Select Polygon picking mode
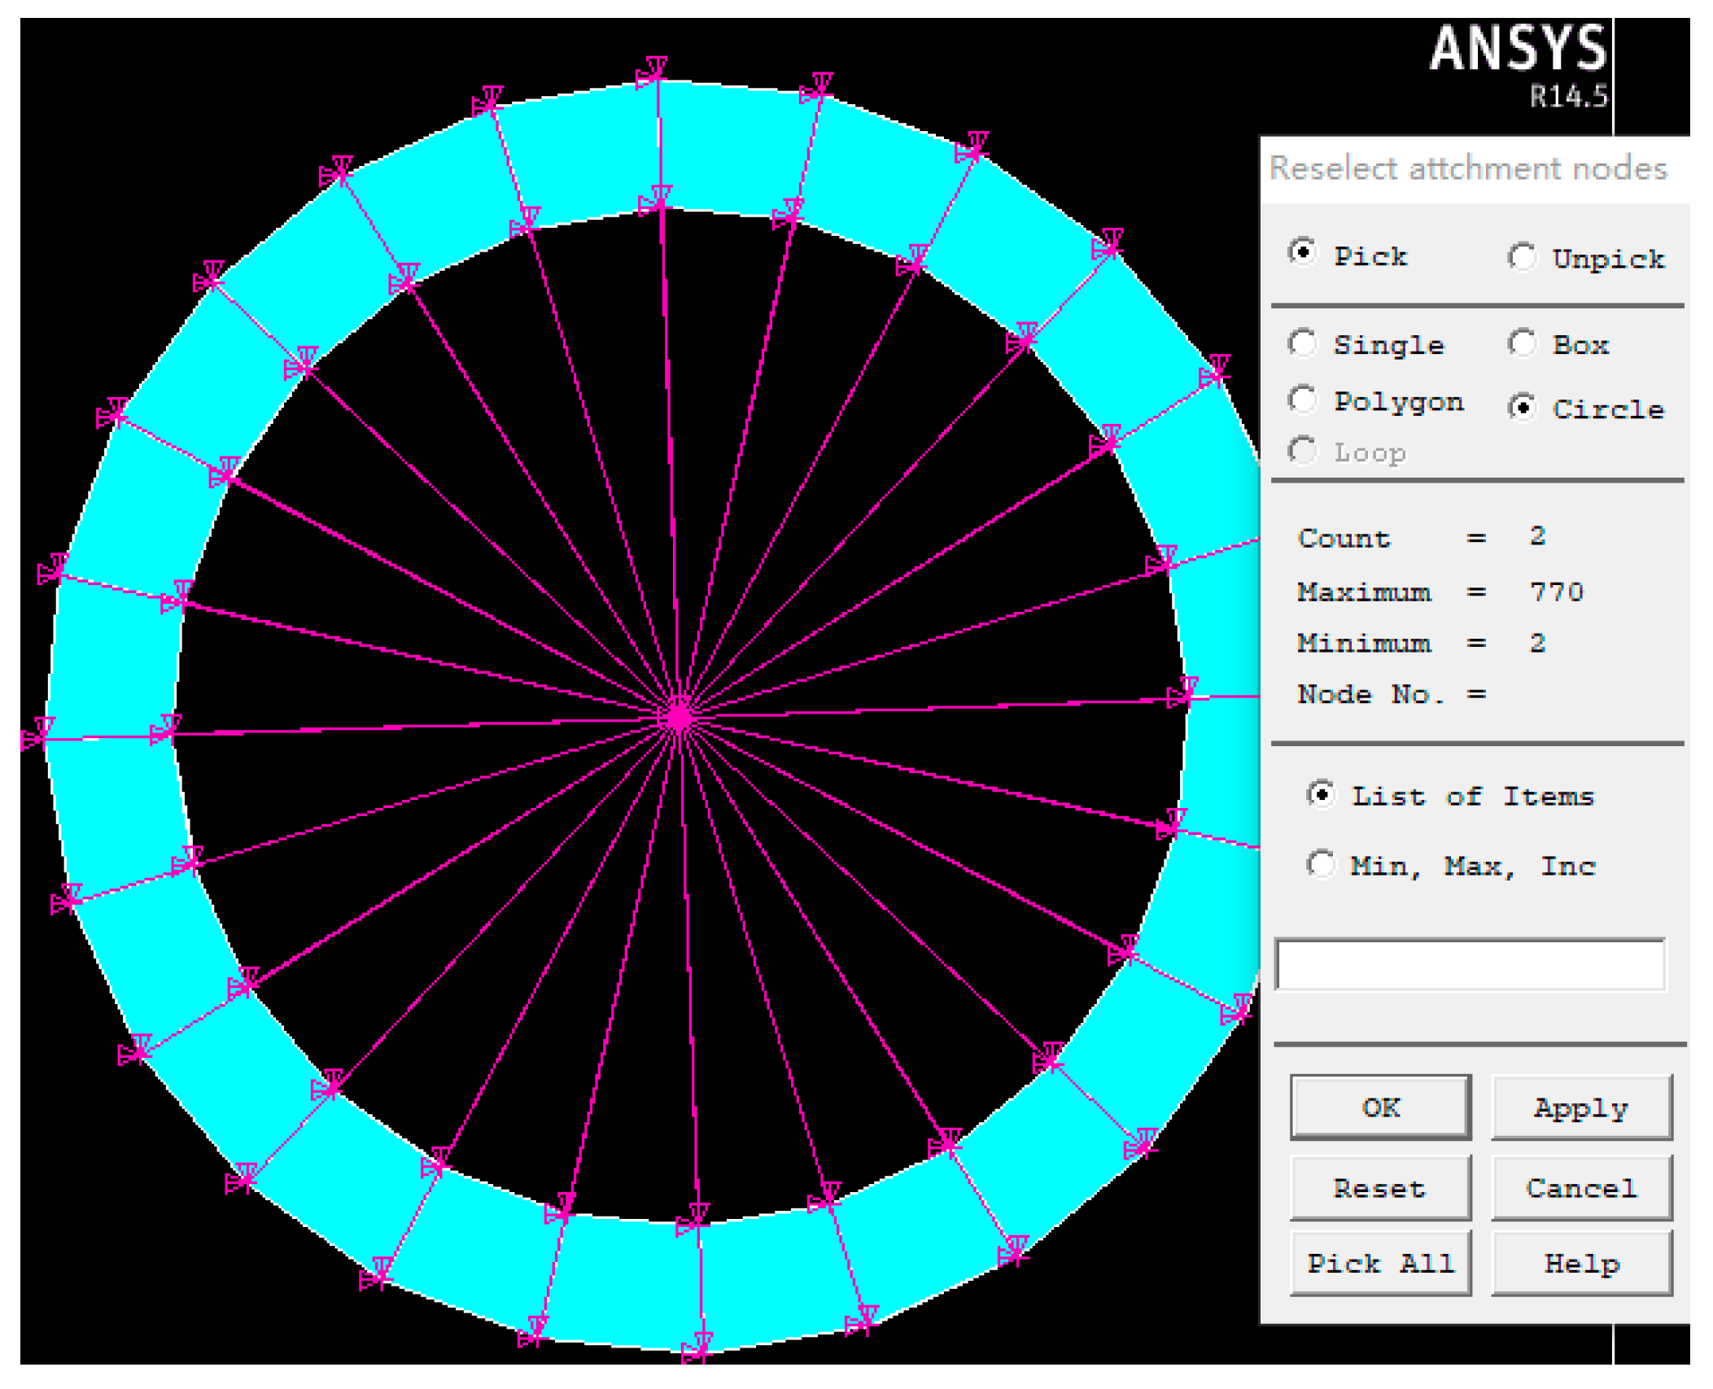This screenshot has width=1713, height=1389. pos(1302,400)
